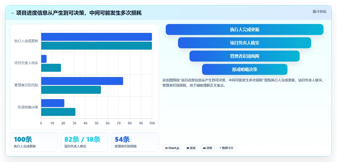Click the blue bar for 管理者识别风险

click(x=82, y=81)
